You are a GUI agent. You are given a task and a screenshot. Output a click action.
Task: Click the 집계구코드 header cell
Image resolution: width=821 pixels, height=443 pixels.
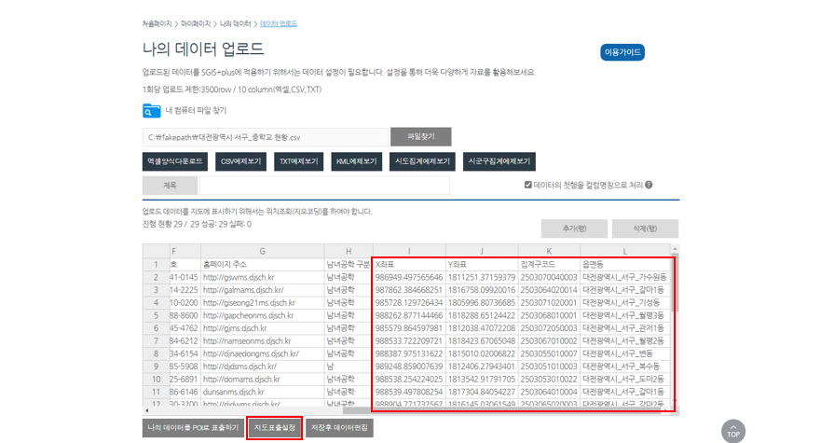[549, 264]
